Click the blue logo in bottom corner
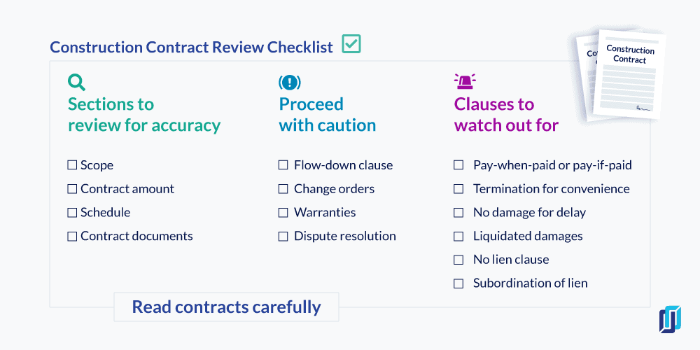 [670, 318]
